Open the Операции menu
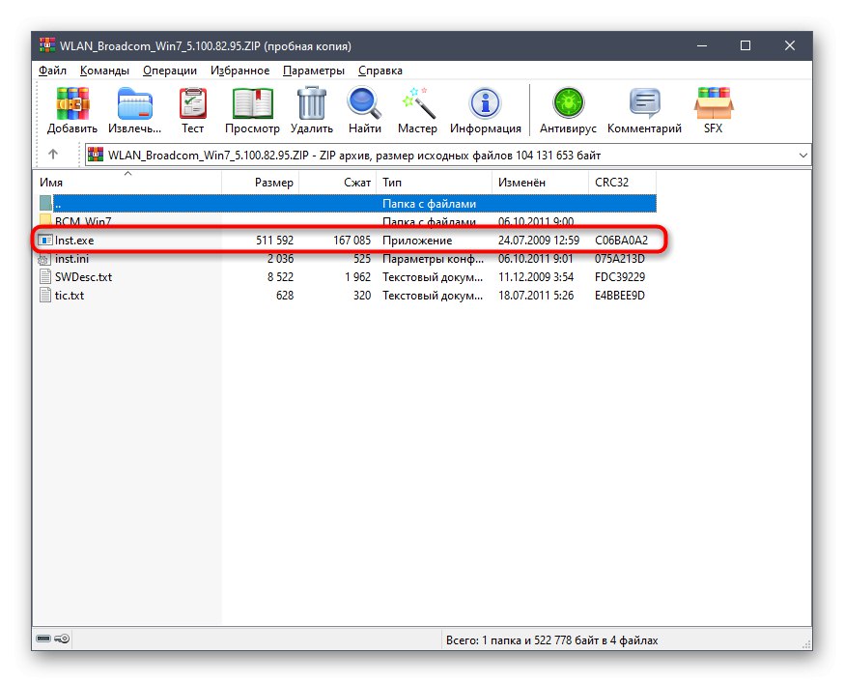 tap(170, 71)
